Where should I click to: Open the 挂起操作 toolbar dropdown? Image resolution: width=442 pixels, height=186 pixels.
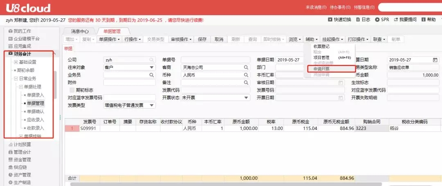333,39
